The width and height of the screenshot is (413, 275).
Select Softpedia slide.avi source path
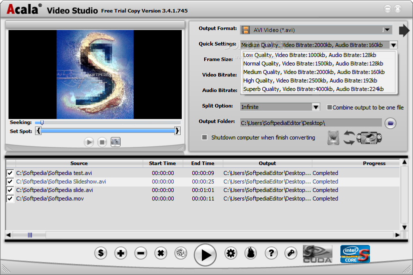click(x=55, y=190)
